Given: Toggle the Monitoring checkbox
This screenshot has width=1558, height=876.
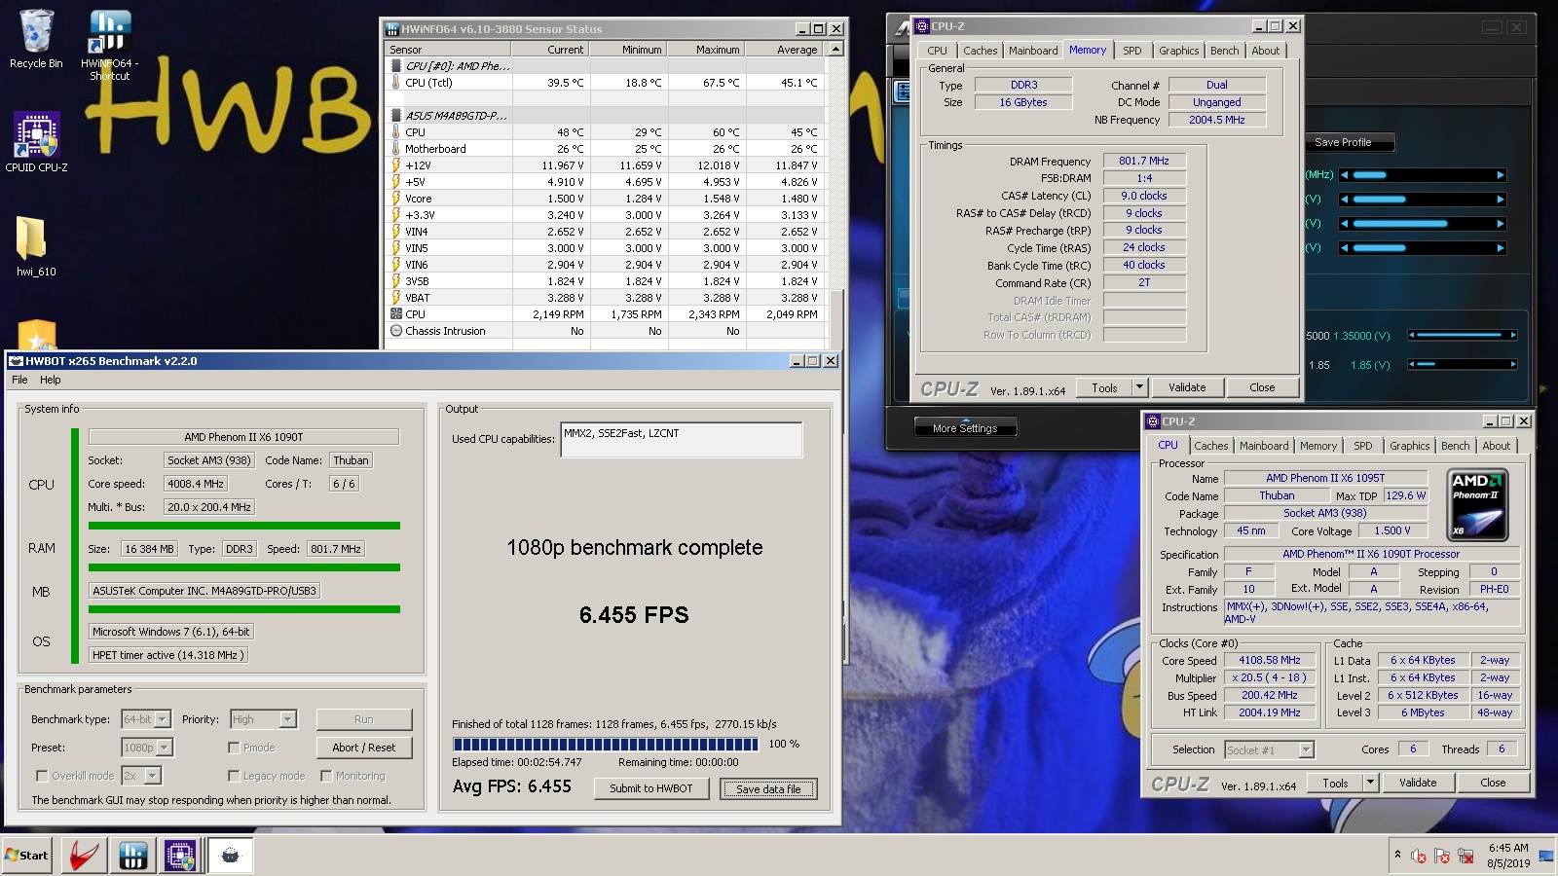Looking at the screenshot, I should click(x=326, y=776).
